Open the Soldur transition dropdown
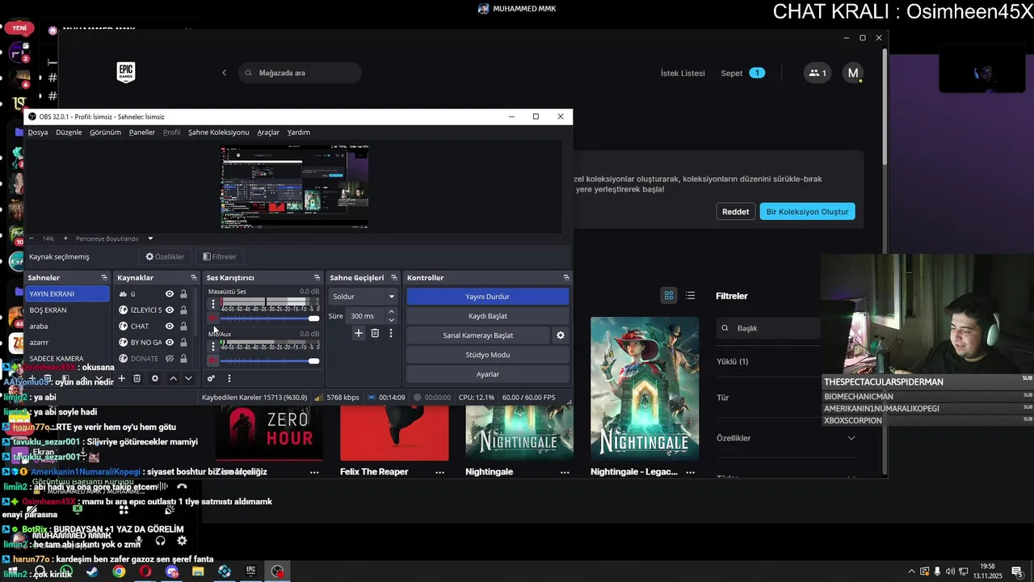1034x582 pixels. [364, 297]
